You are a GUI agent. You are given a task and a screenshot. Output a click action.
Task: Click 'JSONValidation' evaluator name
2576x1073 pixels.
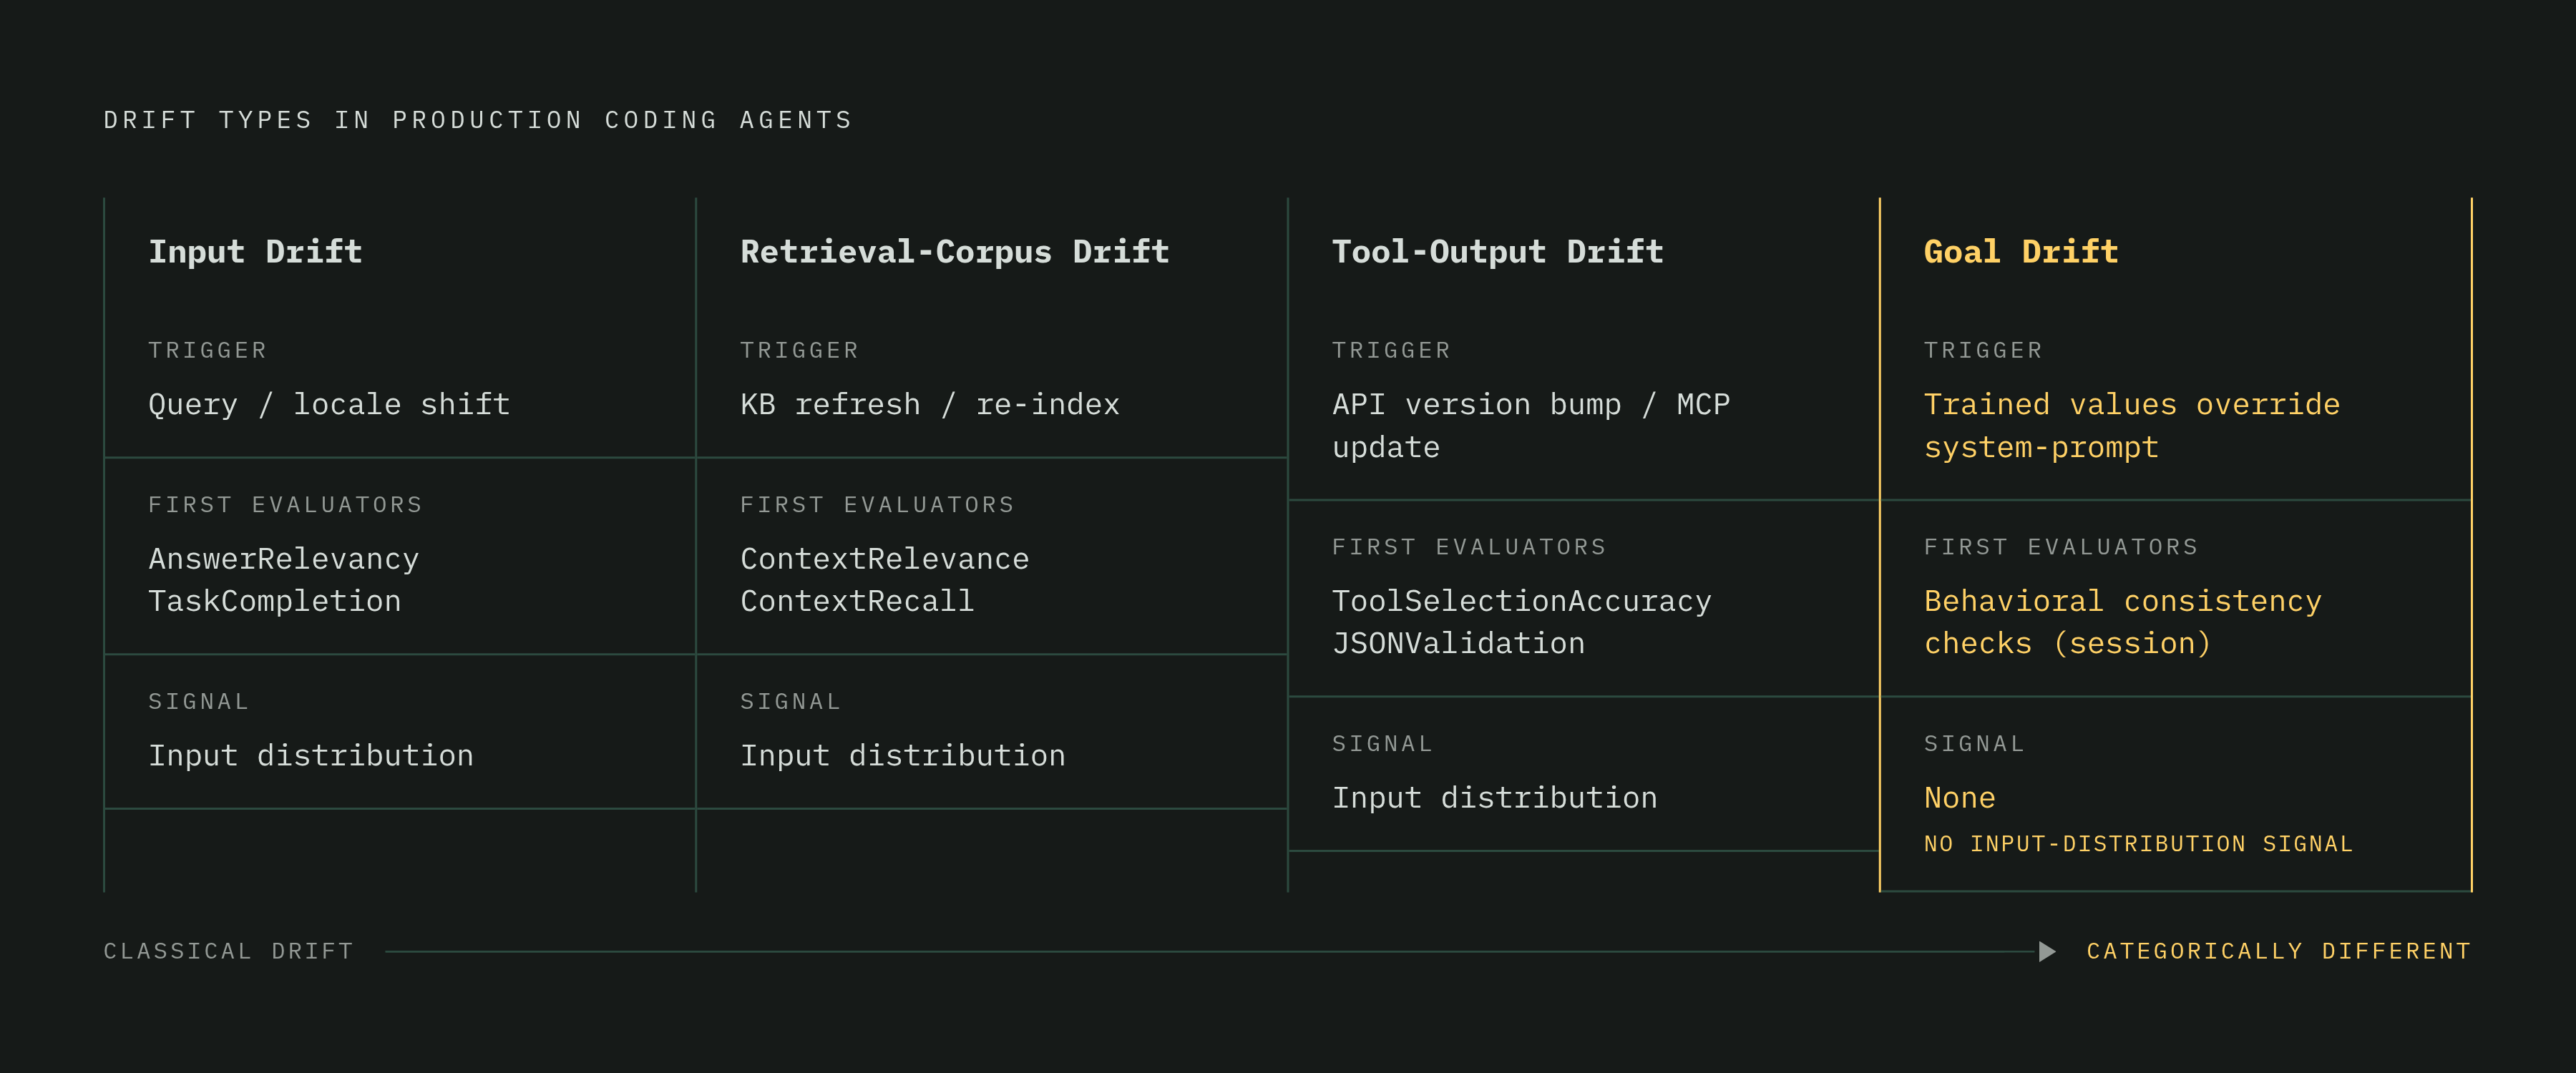1459,642
